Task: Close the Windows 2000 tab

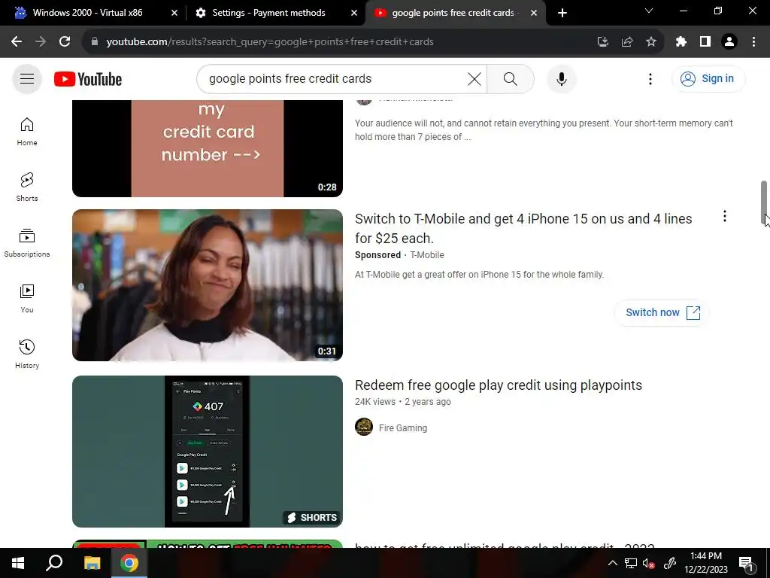Action: point(174,13)
